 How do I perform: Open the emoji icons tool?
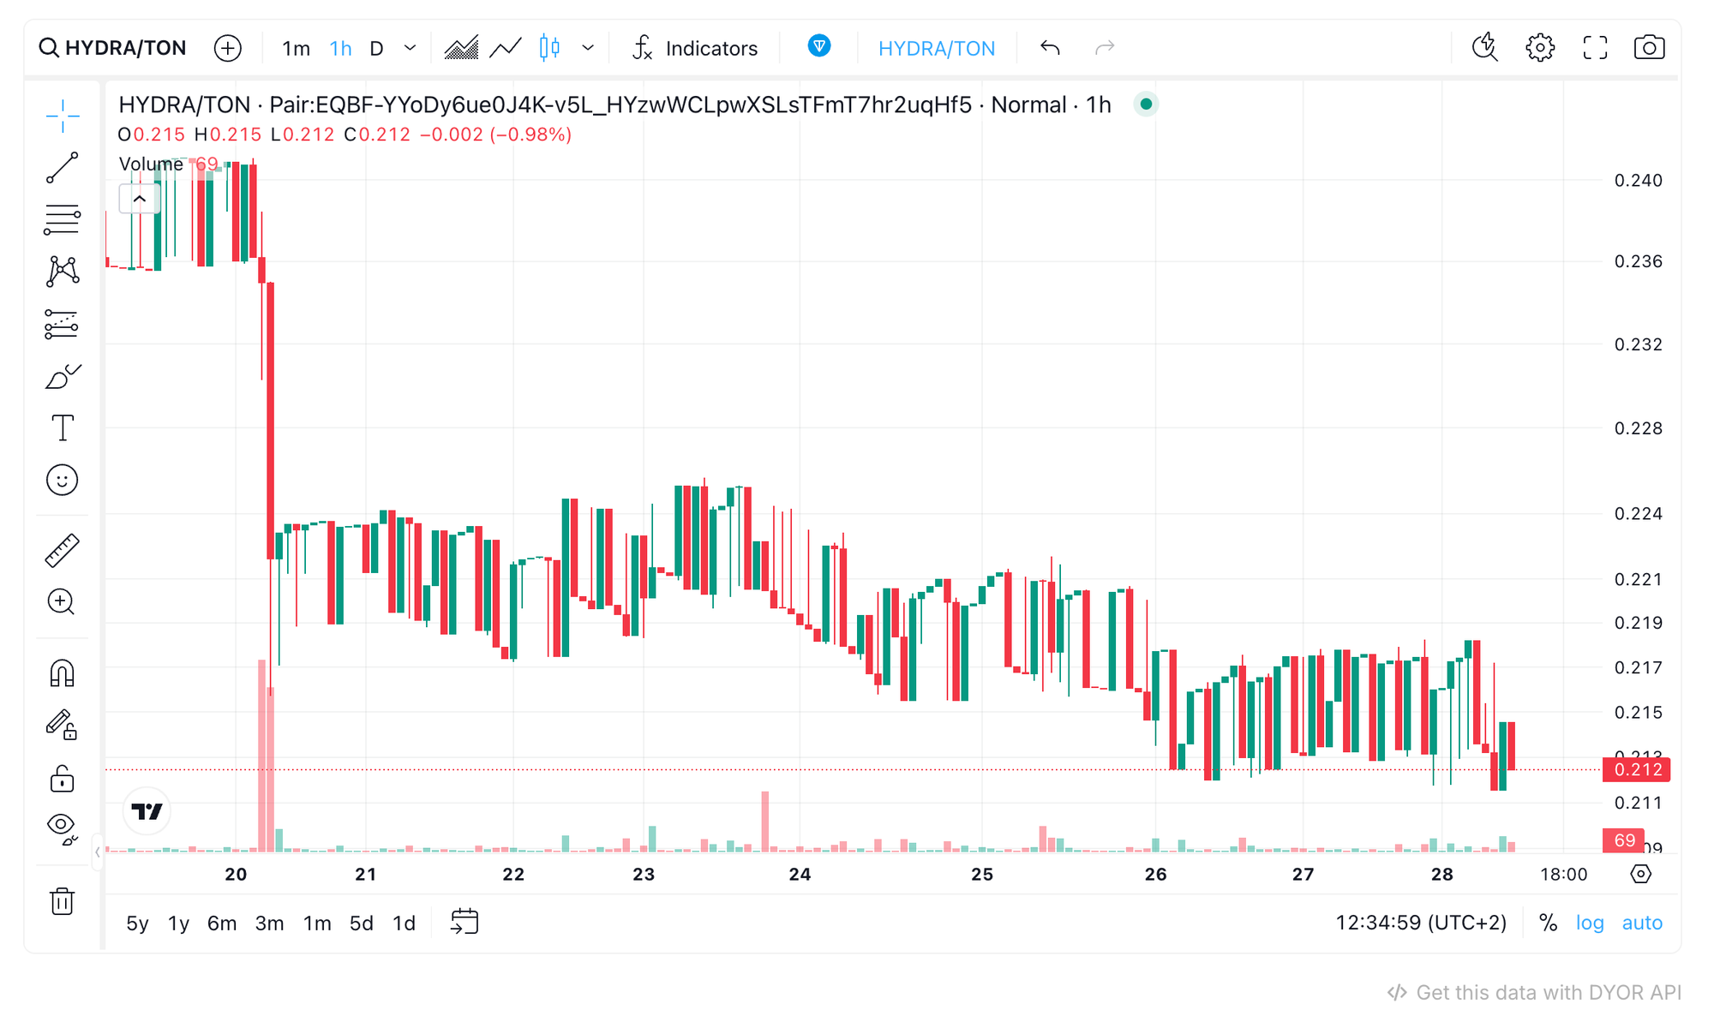tap(63, 480)
